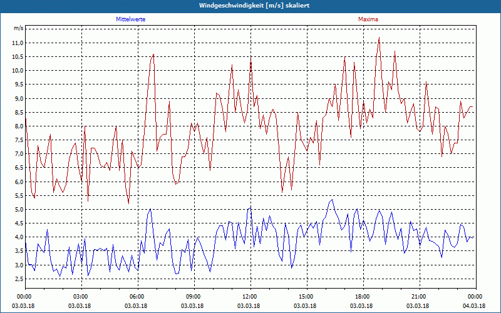Click the 09:00 time axis label
The width and height of the screenshot is (501, 313).
(x=194, y=297)
